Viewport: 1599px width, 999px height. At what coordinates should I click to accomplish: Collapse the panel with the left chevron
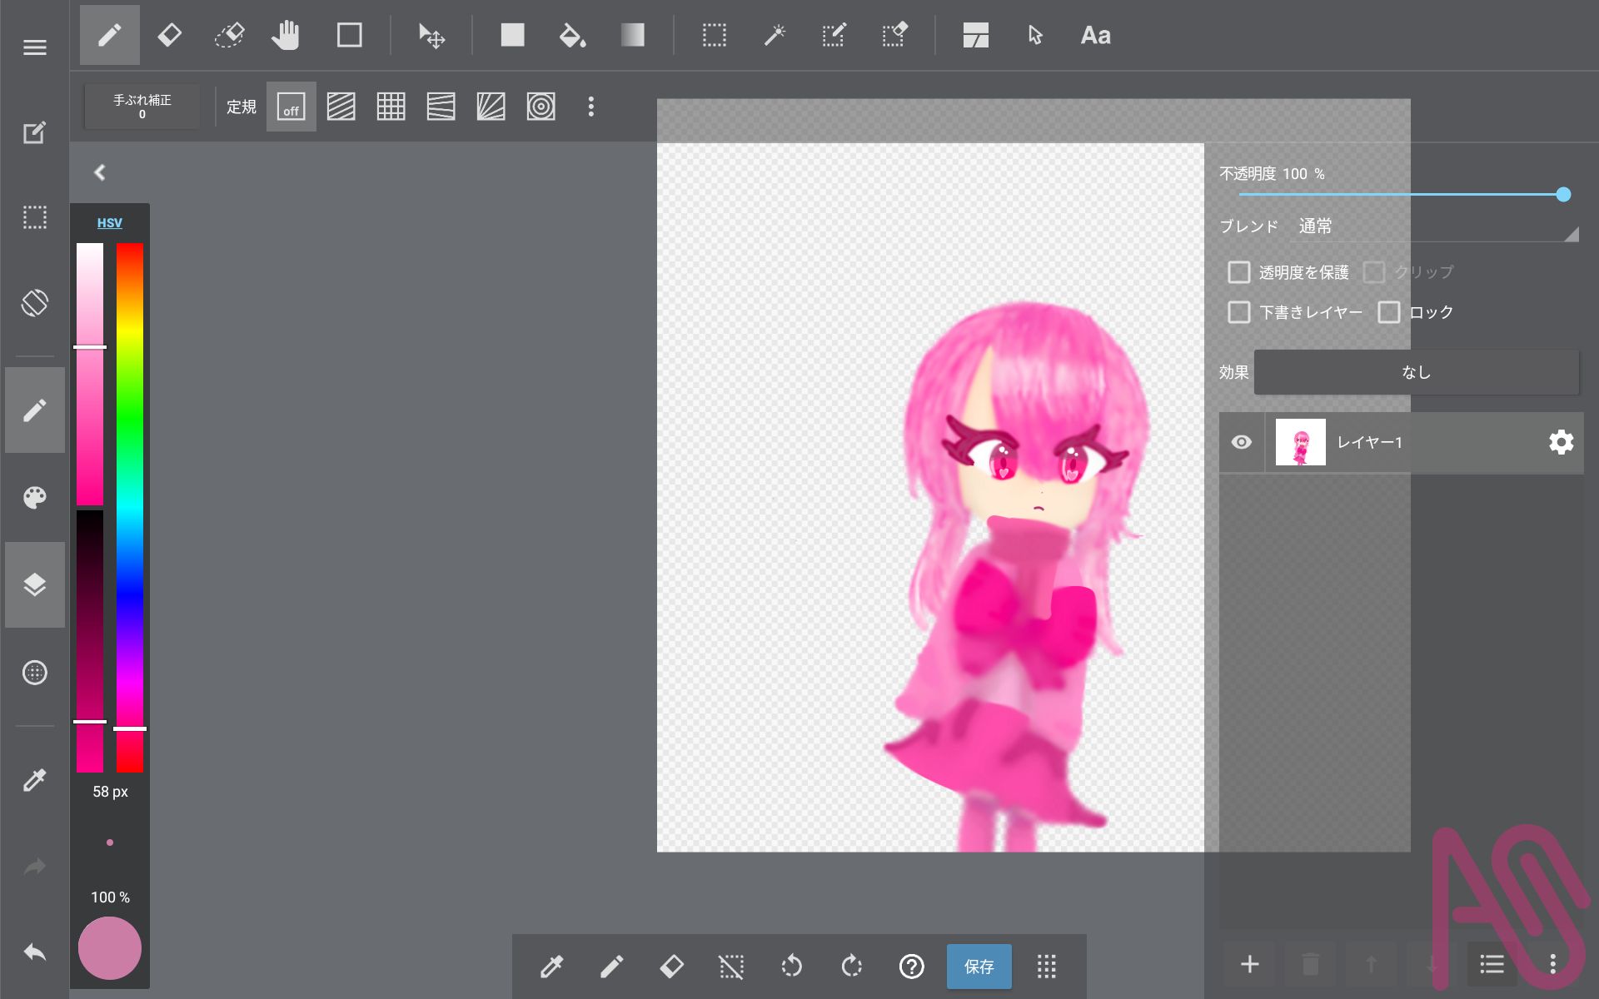click(x=100, y=172)
